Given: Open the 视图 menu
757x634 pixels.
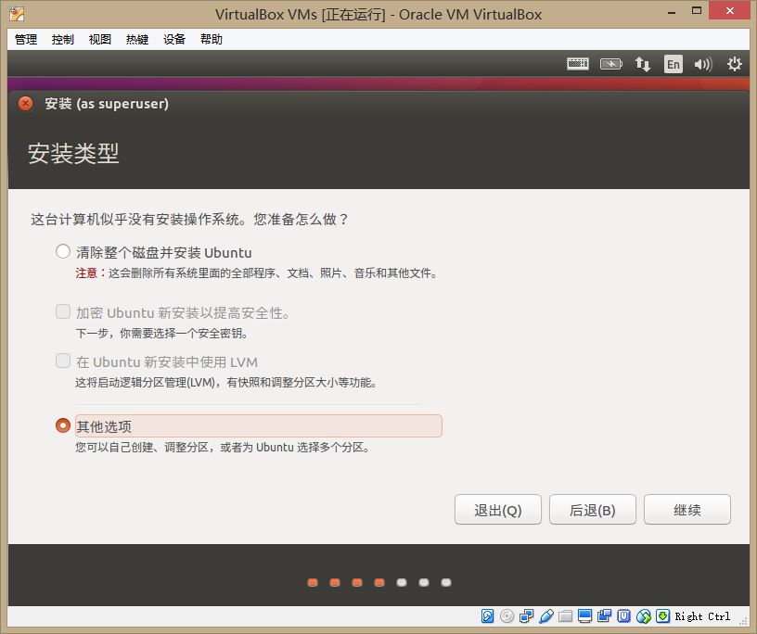Looking at the screenshot, I should coord(100,39).
